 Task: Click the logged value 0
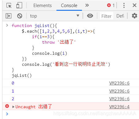13,83
